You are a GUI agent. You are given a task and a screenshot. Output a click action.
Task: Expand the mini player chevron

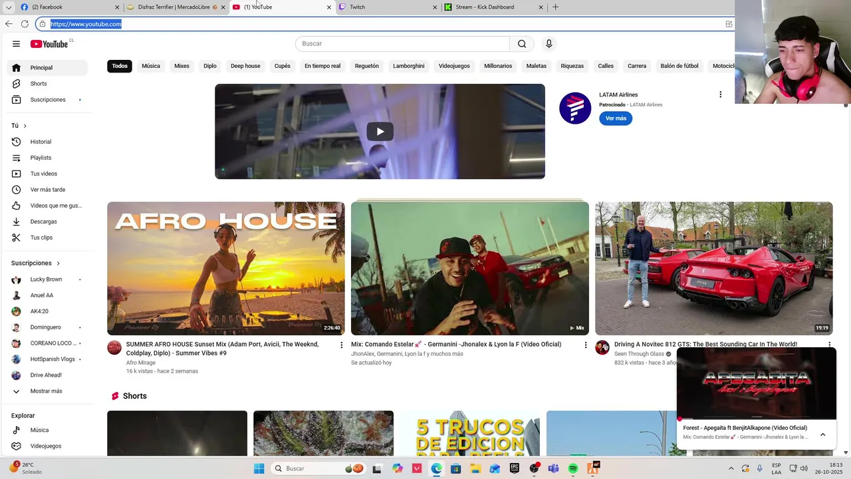point(822,434)
